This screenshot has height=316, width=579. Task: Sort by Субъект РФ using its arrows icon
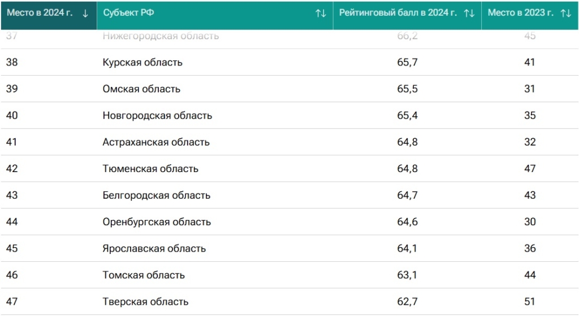(x=321, y=14)
